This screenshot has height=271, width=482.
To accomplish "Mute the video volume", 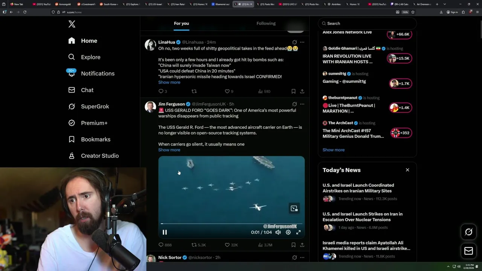I will click(x=278, y=232).
